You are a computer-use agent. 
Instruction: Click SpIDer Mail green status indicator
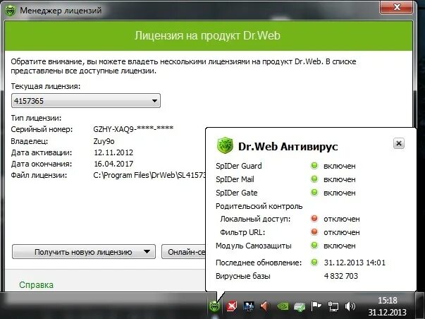point(314,179)
